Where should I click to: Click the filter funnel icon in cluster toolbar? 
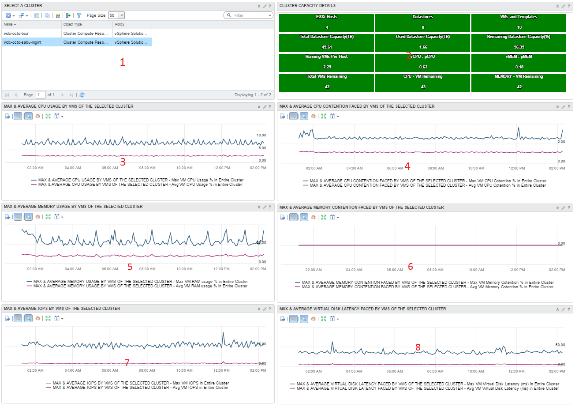tap(78, 15)
